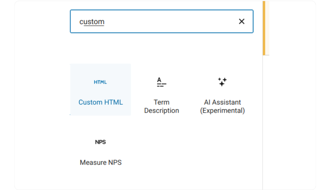Viewport: 330px width, 190px height.
Task: Click the highlighted Custom HTML tile background
Action: pos(101,89)
